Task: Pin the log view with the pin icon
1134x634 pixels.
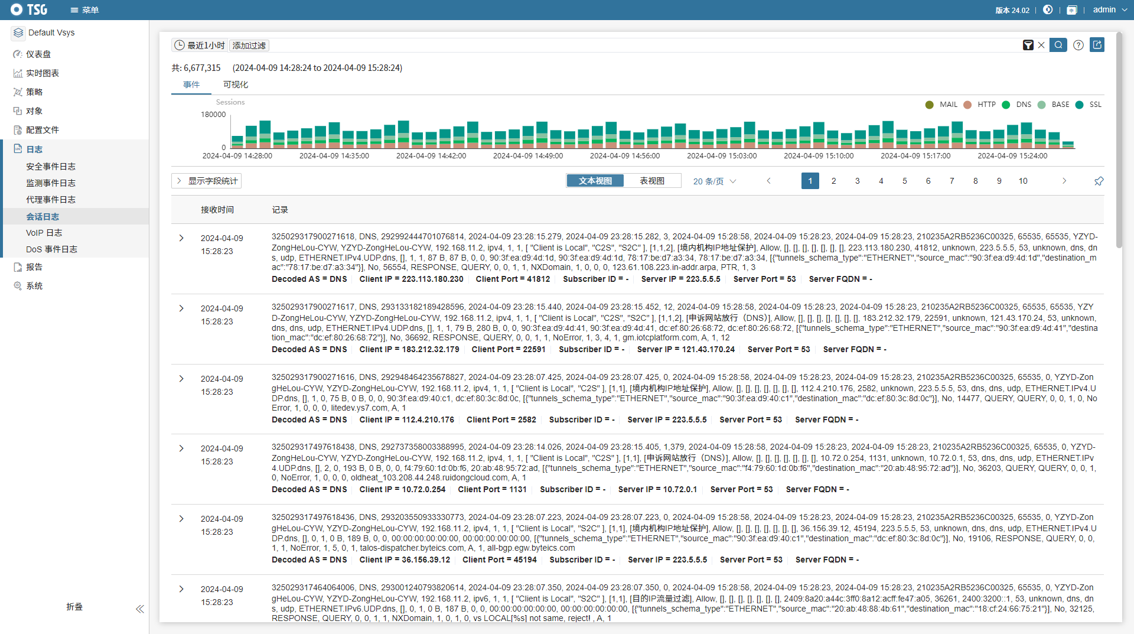Action: pyautogui.click(x=1099, y=181)
